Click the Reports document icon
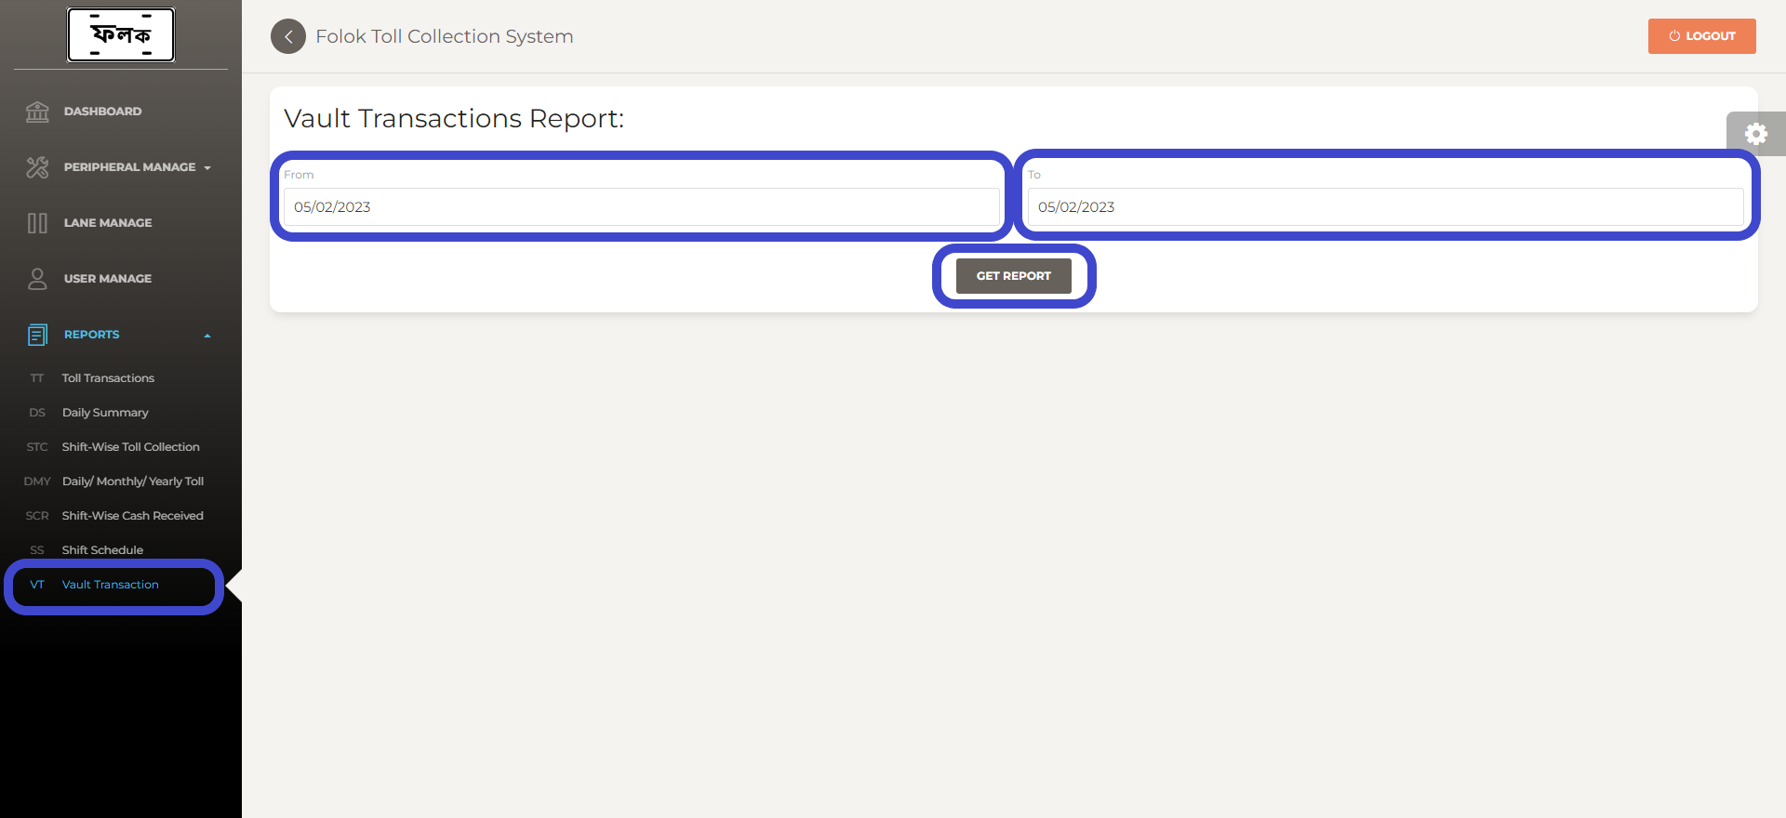Image resolution: width=1786 pixels, height=818 pixels. pyautogui.click(x=37, y=335)
